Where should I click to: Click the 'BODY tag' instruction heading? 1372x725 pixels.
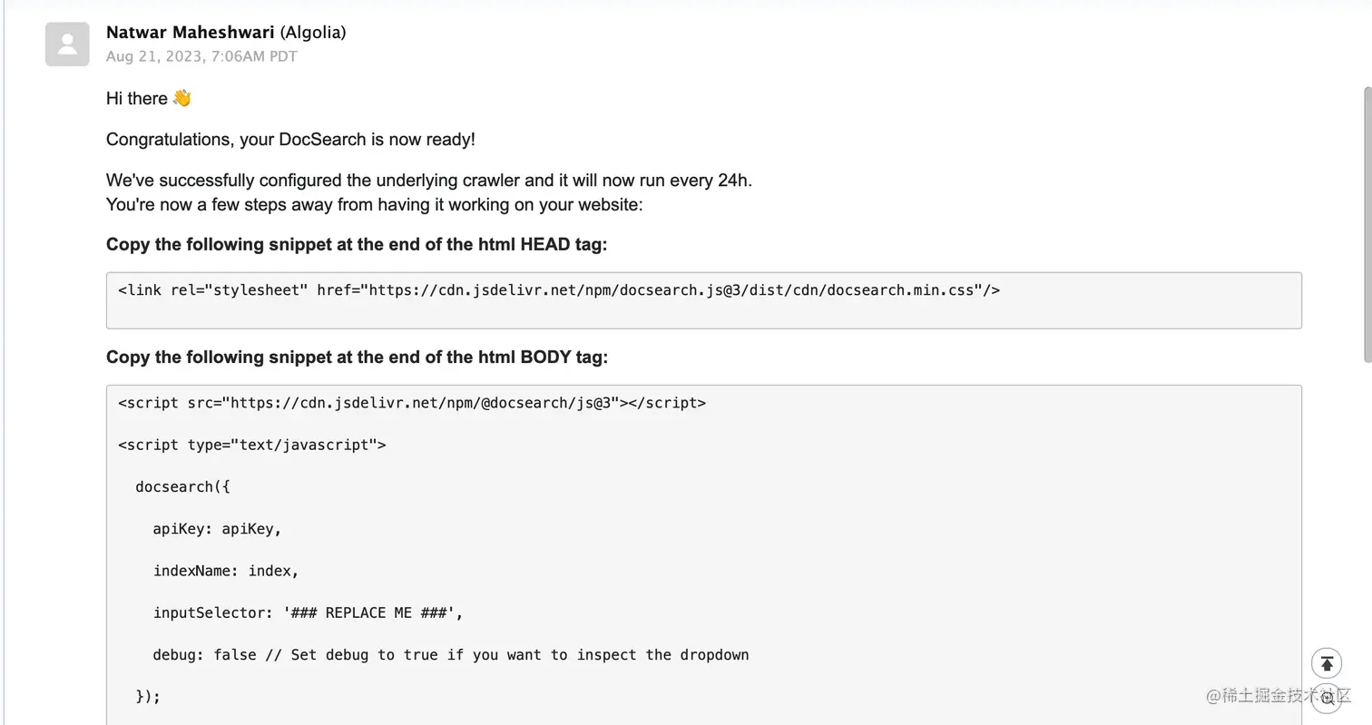[x=357, y=358]
